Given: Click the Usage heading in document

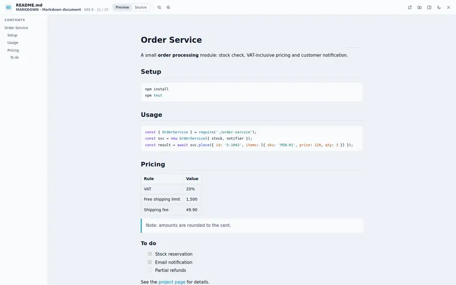Looking at the screenshot, I should (152, 115).
